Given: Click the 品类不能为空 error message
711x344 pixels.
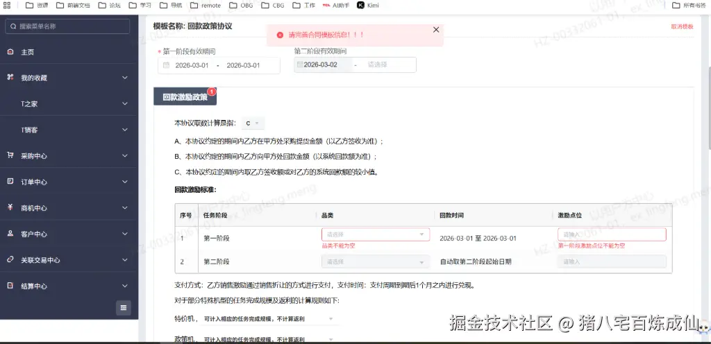Looking at the screenshot, I should point(338,246).
